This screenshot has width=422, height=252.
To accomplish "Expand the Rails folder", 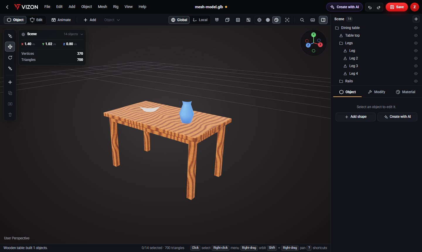I will (x=341, y=81).
